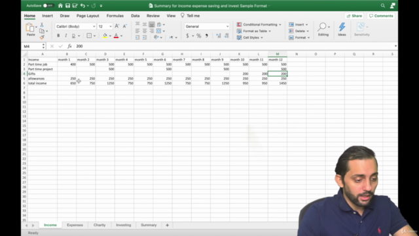The height and width of the screenshot is (236, 419).
Task: Open the View tab
Action: coord(171,16)
